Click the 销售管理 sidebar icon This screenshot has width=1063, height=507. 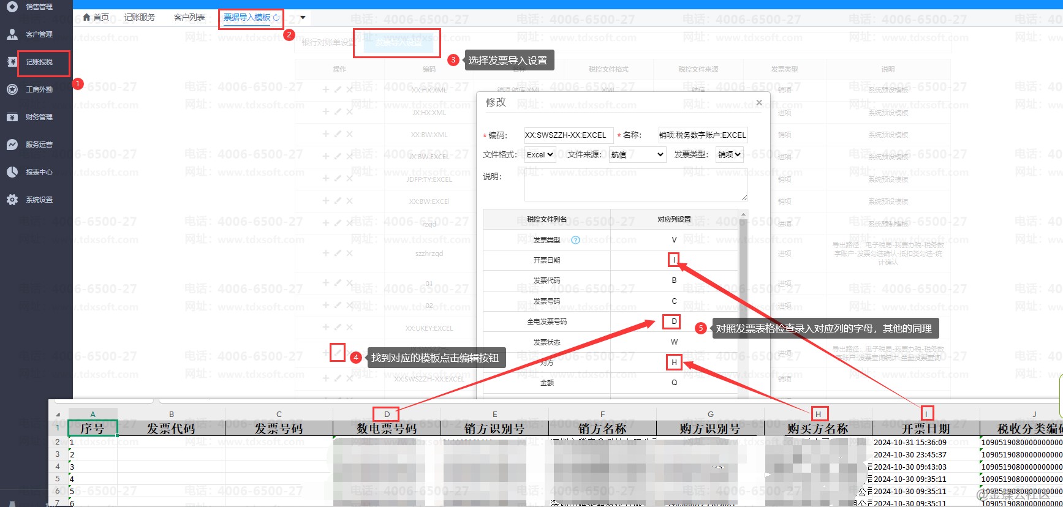tap(12, 7)
